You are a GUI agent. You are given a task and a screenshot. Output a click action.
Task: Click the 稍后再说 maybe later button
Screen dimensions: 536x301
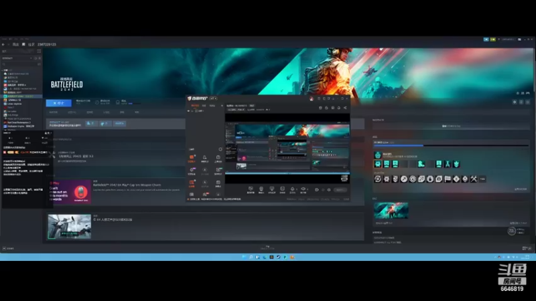[x=119, y=123]
